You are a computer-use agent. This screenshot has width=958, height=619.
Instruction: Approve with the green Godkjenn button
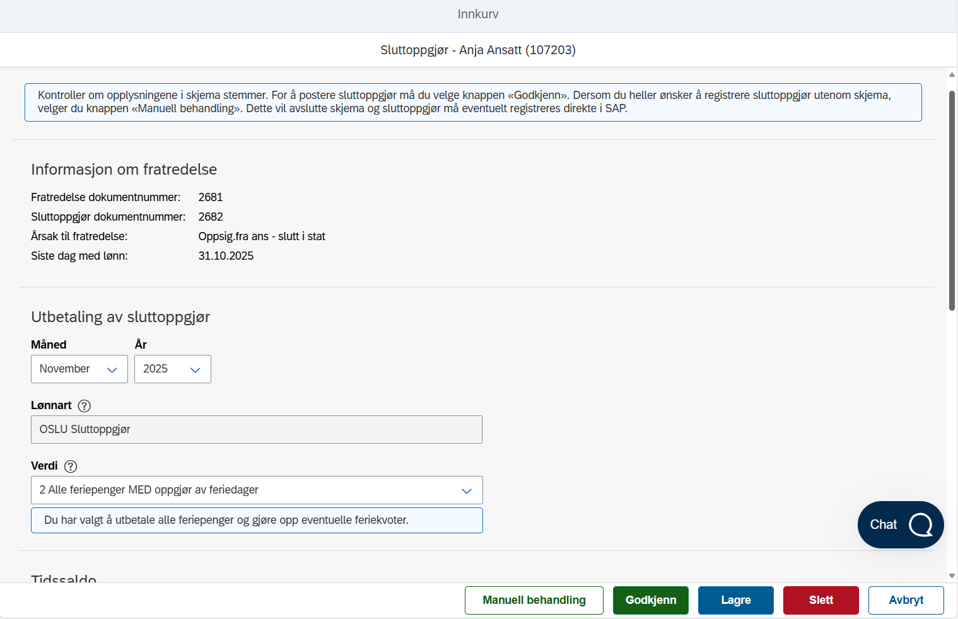coord(651,600)
